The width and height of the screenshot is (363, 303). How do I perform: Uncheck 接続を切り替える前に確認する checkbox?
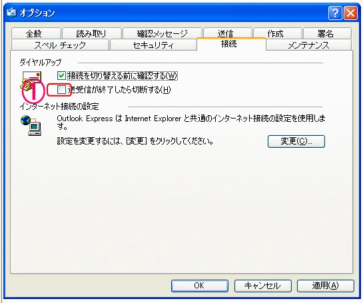[61, 76]
